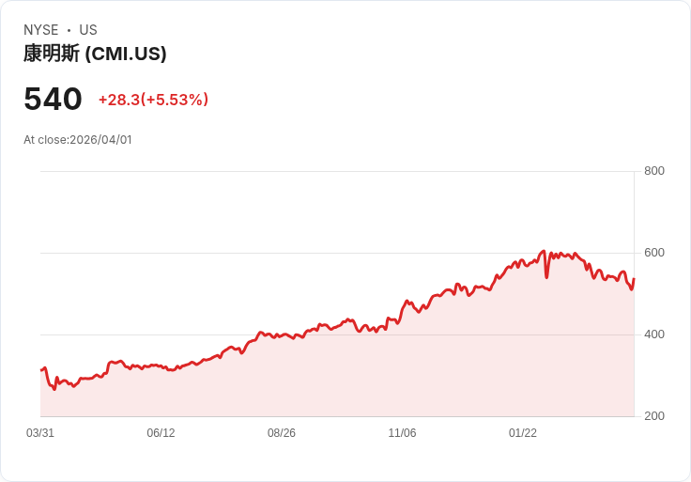The height and width of the screenshot is (482, 691).
Task: Click the At close 2026/04/01 timestamp
Action: (78, 140)
